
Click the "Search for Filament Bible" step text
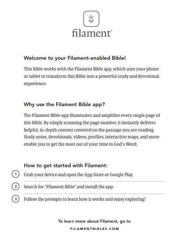click(x=69, y=187)
